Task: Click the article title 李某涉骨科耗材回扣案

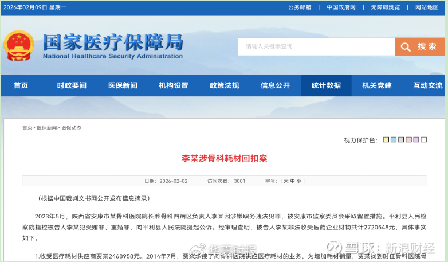Action: pyautogui.click(x=224, y=158)
